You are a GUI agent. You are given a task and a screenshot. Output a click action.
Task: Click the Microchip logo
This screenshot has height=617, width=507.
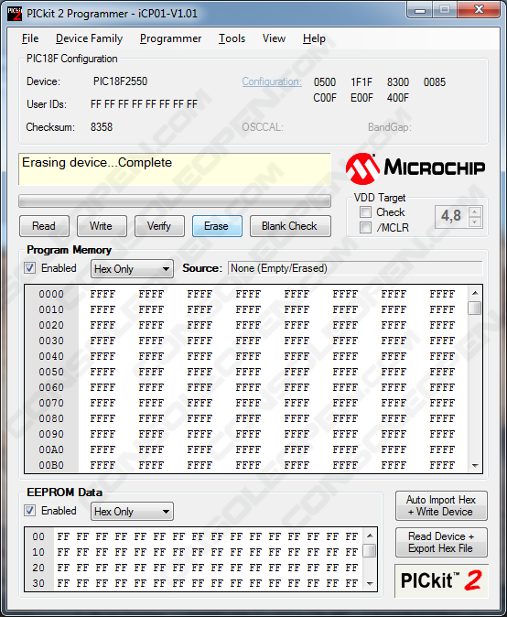coord(415,168)
